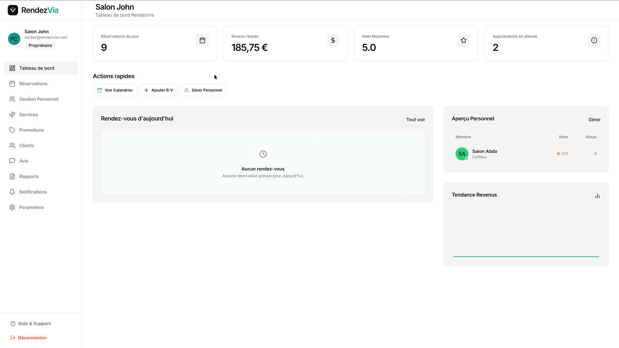Click the PC profile avatar
Screen dimensions: 619x348
[x=14, y=39]
